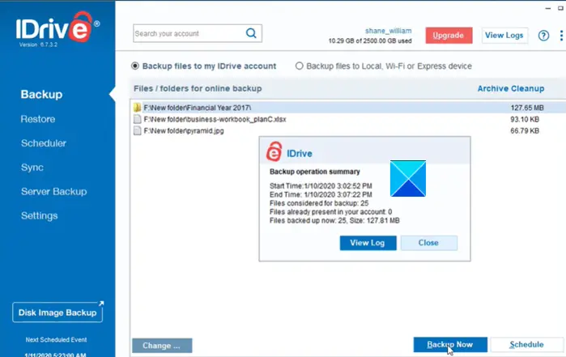Select Backup files to Local, Wi-Fi or Express device
Image resolution: width=566 pixels, height=357 pixels.
pyautogui.click(x=300, y=66)
